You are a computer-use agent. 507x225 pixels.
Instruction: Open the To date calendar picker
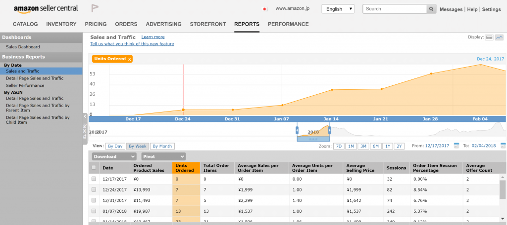coord(503,146)
